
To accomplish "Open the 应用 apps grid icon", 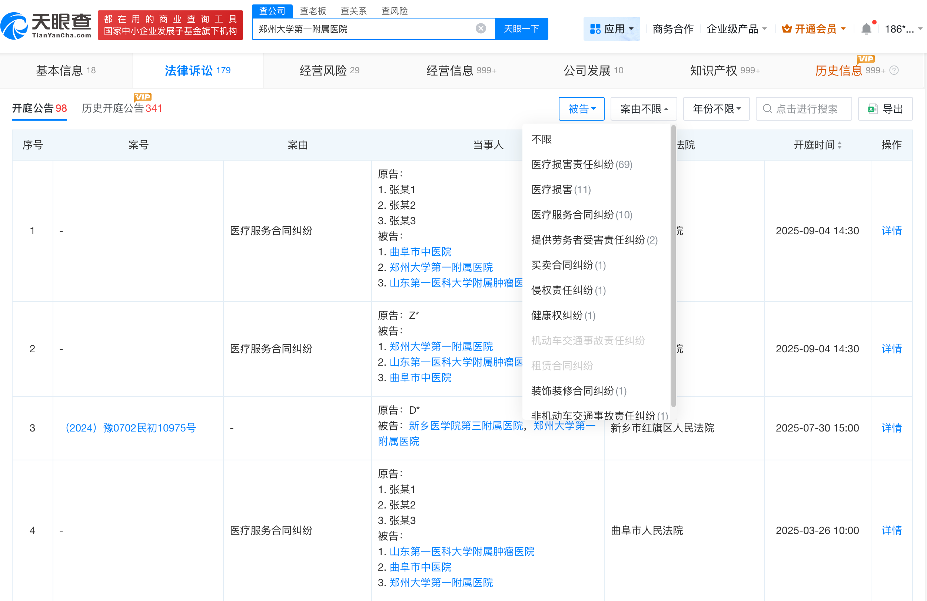I will tap(595, 28).
